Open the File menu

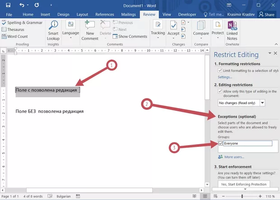[x=9, y=14]
